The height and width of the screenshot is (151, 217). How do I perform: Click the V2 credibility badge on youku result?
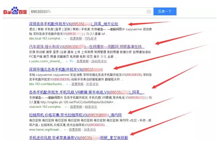pos(71,61)
